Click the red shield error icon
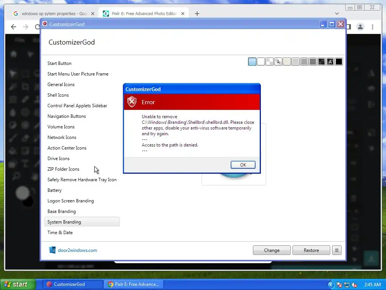386x290 pixels. pos(132,102)
